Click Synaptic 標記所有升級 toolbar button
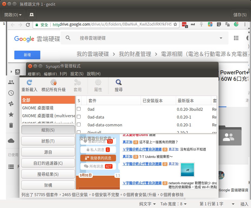 pyautogui.click(x=54, y=86)
